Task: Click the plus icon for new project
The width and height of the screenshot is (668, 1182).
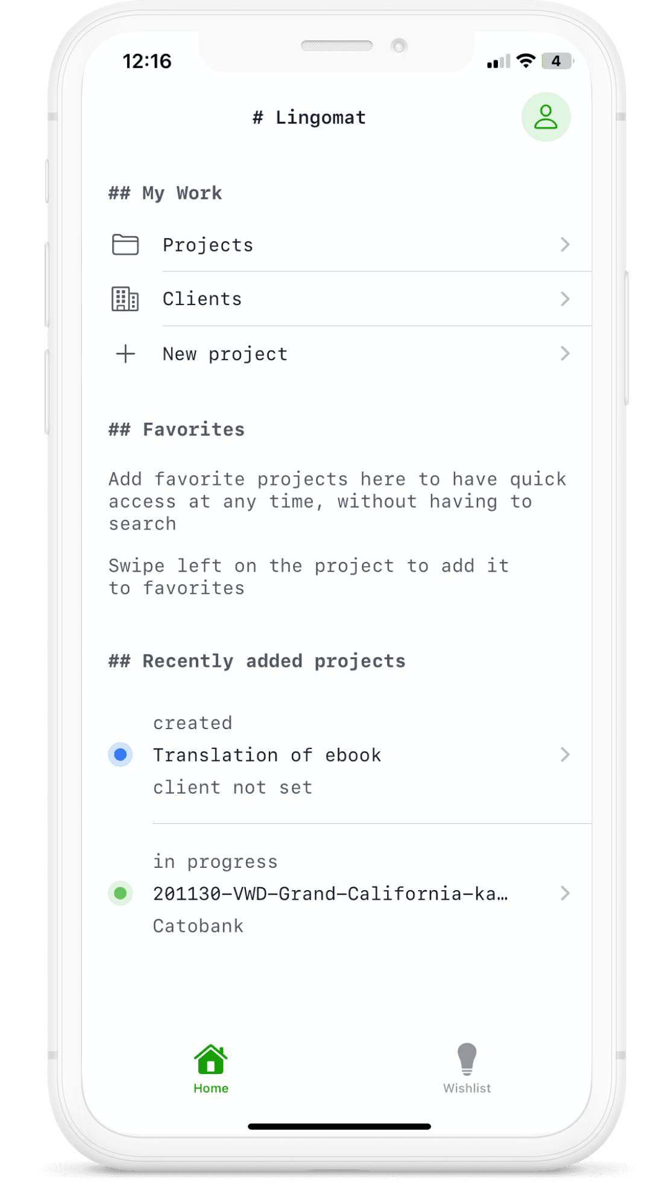Action: [x=125, y=354]
